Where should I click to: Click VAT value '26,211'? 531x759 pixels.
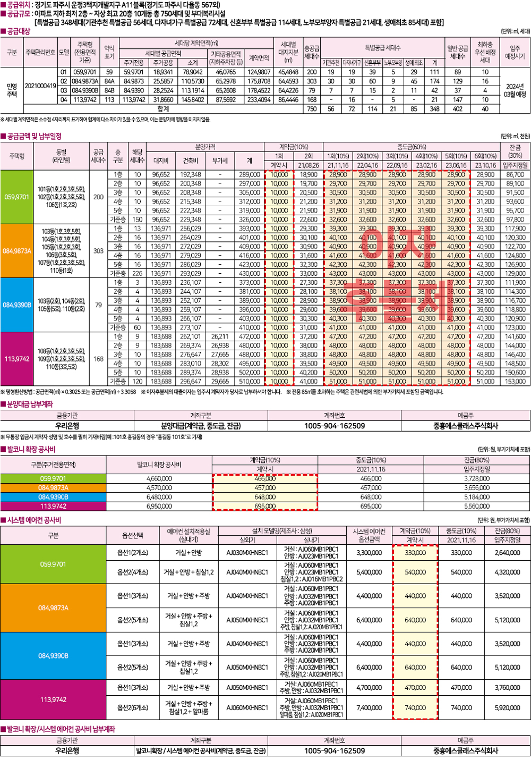click(220, 336)
